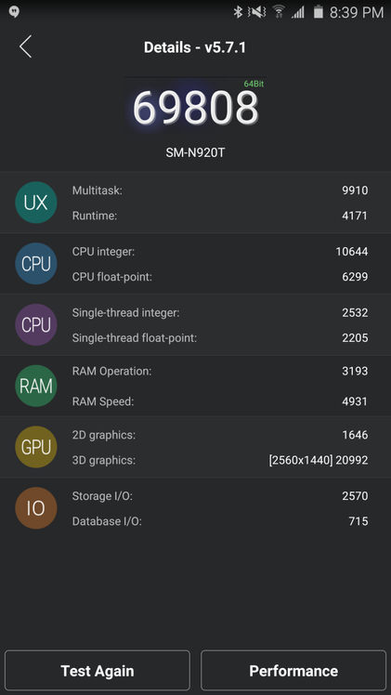Select the purple CPU single-thread icon
The height and width of the screenshot is (695, 391).
tap(36, 325)
